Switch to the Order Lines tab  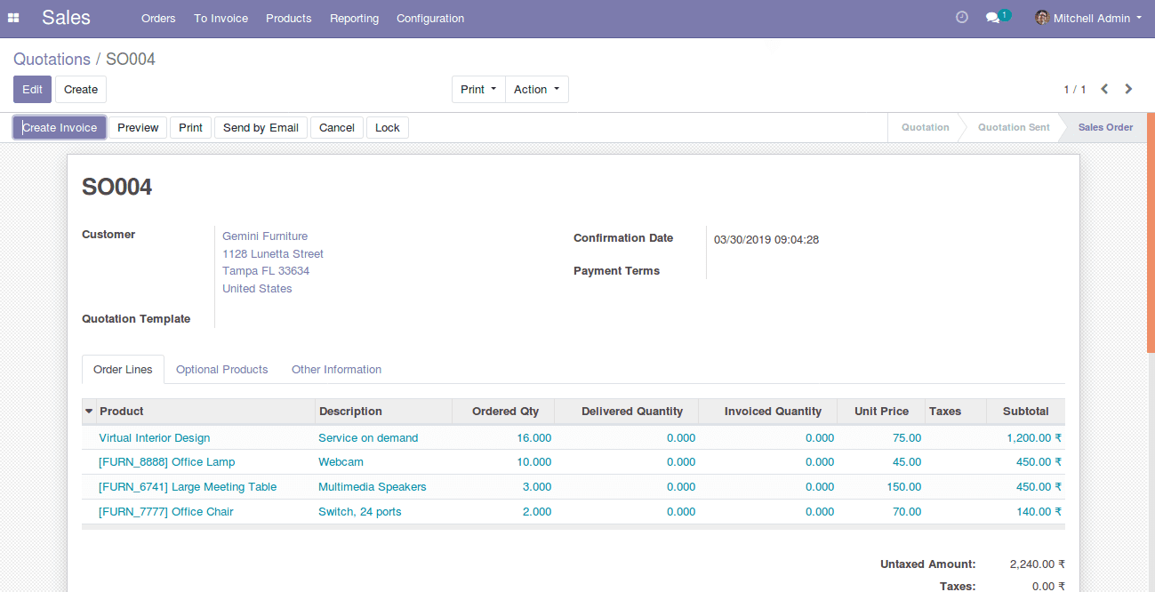click(x=123, y=370)
